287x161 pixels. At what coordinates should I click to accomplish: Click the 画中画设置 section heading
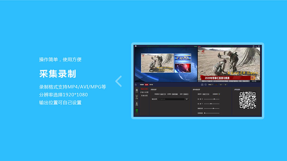196,90
